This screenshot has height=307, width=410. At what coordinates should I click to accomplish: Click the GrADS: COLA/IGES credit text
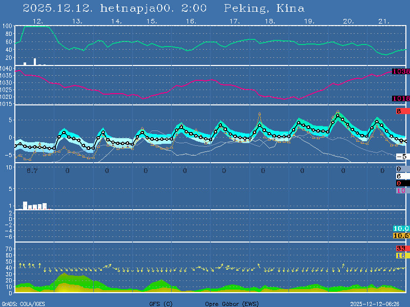tap(23, 304)
